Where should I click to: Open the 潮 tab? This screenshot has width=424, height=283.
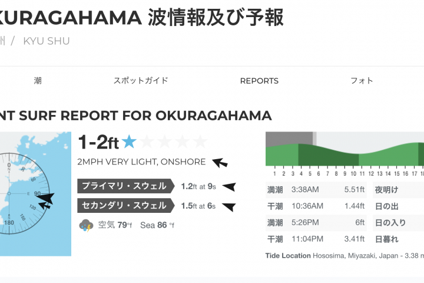tap(38, 81)
